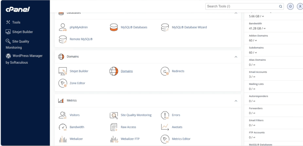Click the MySQL Databases cylinder icon
The image size is (303, 146).
(114, 27)
